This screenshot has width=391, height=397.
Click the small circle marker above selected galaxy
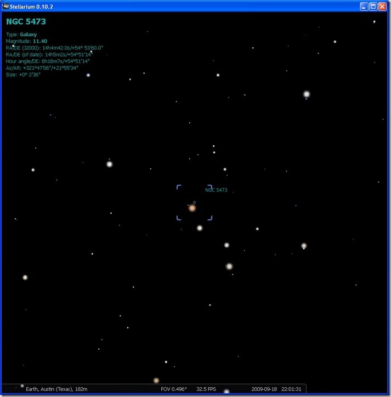click(x=194, y=202)
